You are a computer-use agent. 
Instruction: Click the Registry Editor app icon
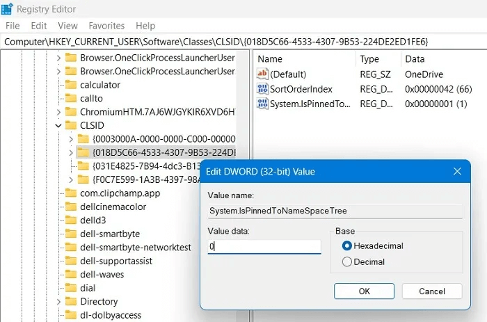click(6, 9)
